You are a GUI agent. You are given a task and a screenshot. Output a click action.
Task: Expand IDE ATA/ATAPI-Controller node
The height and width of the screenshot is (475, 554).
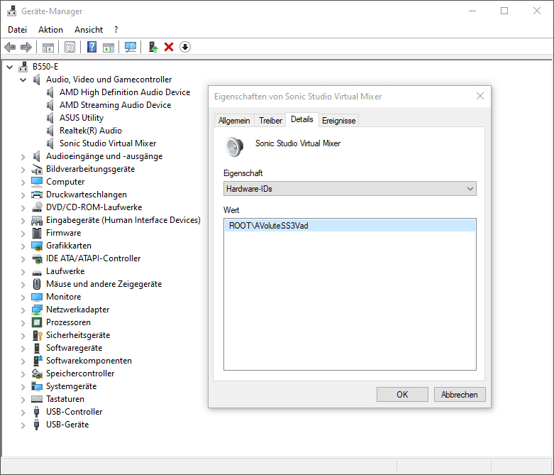23,258
